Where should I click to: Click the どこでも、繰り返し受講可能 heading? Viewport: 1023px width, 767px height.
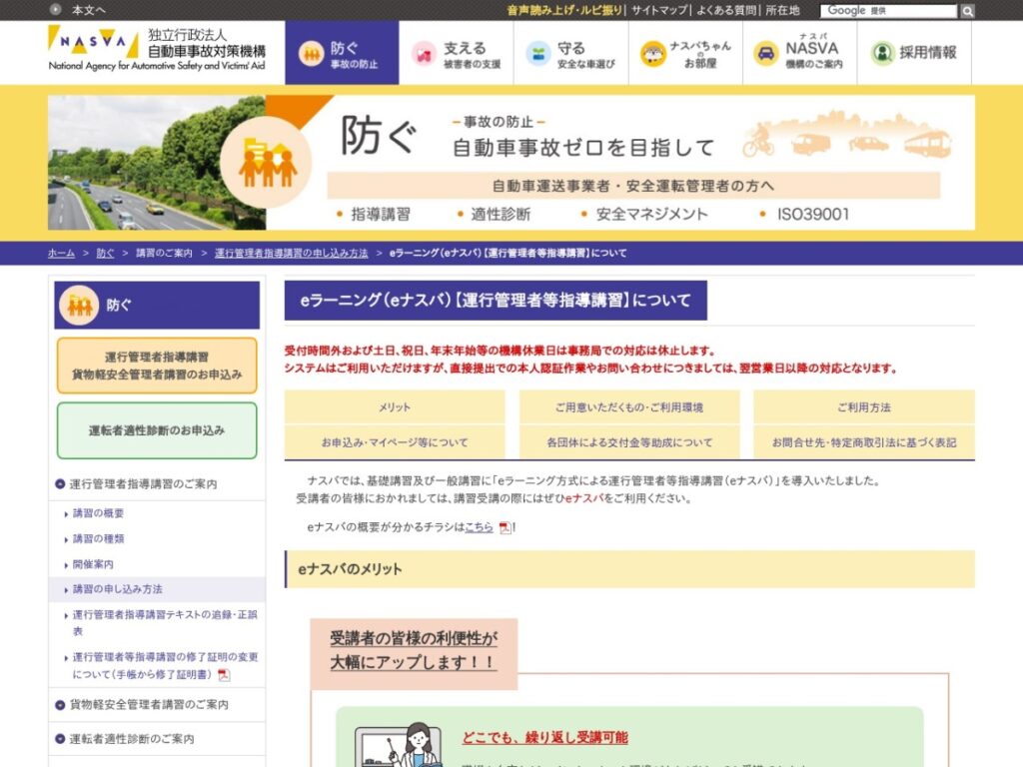(x=544, y=738)
